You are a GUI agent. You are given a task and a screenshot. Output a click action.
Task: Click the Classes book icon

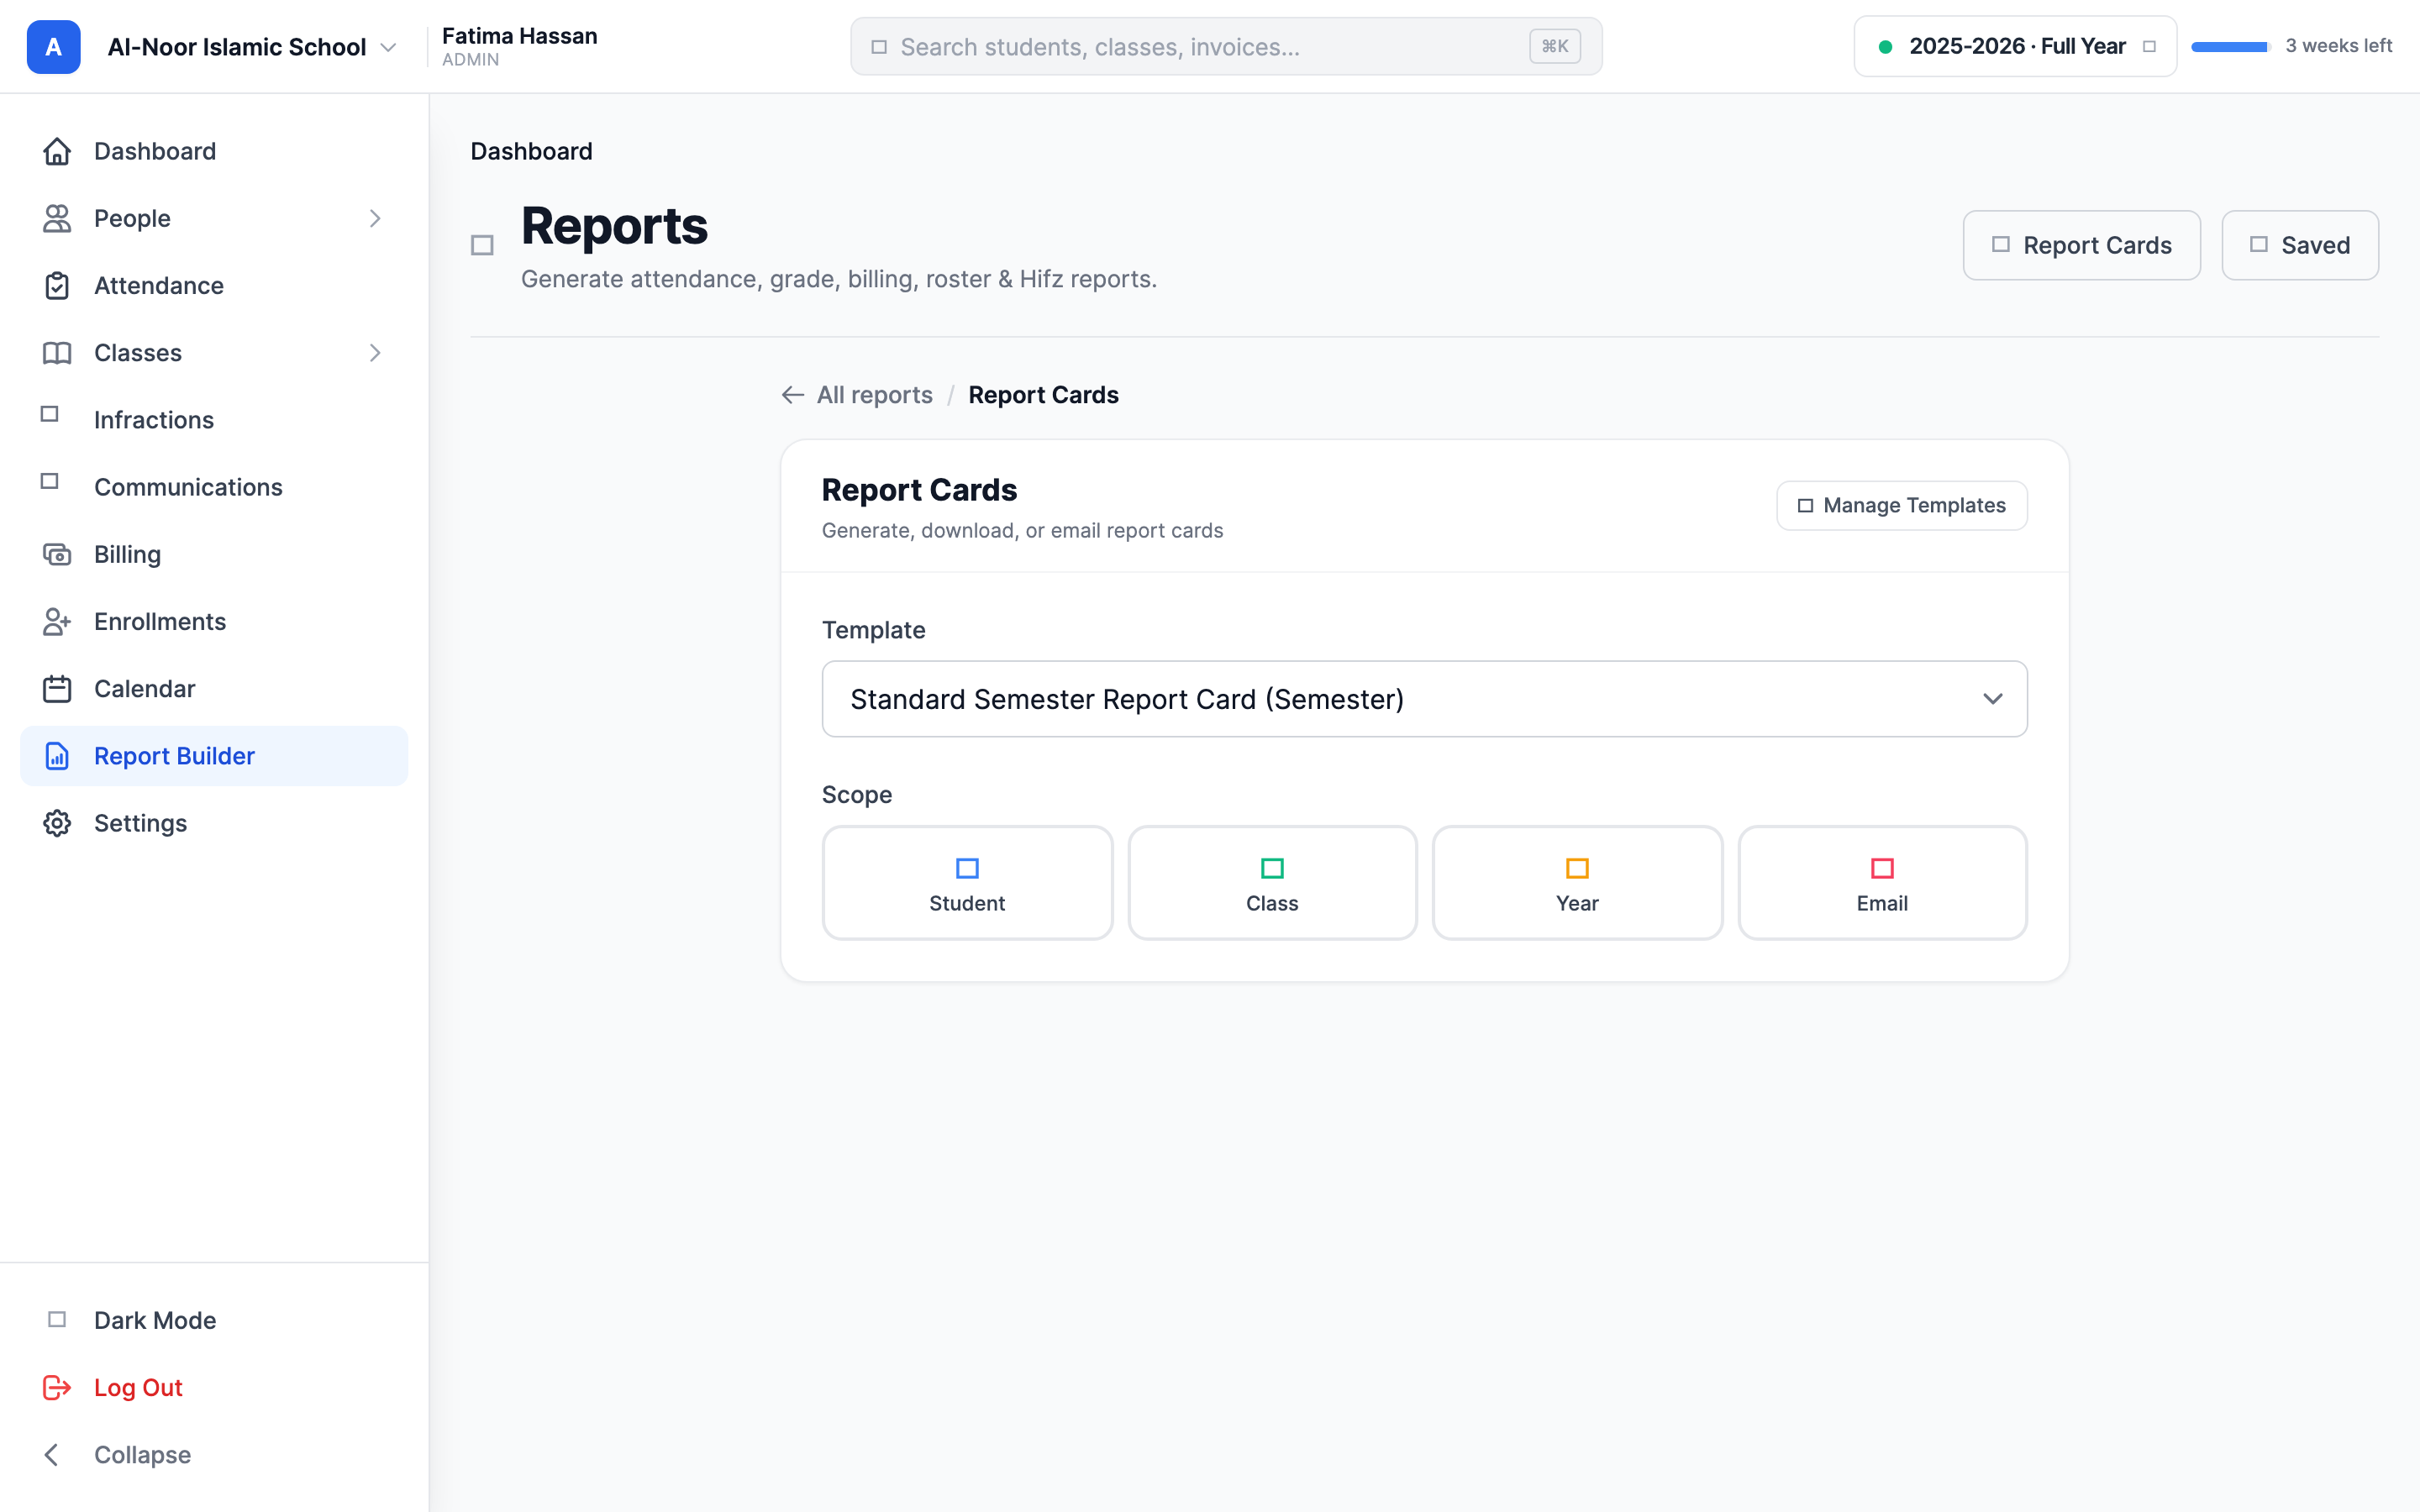click(57, 353)
